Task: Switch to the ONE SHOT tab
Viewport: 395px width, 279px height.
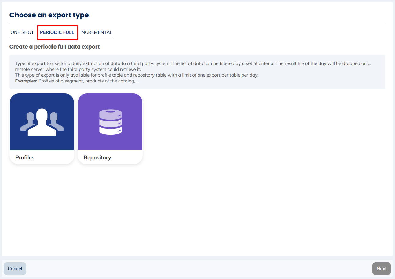Action: 22,32
